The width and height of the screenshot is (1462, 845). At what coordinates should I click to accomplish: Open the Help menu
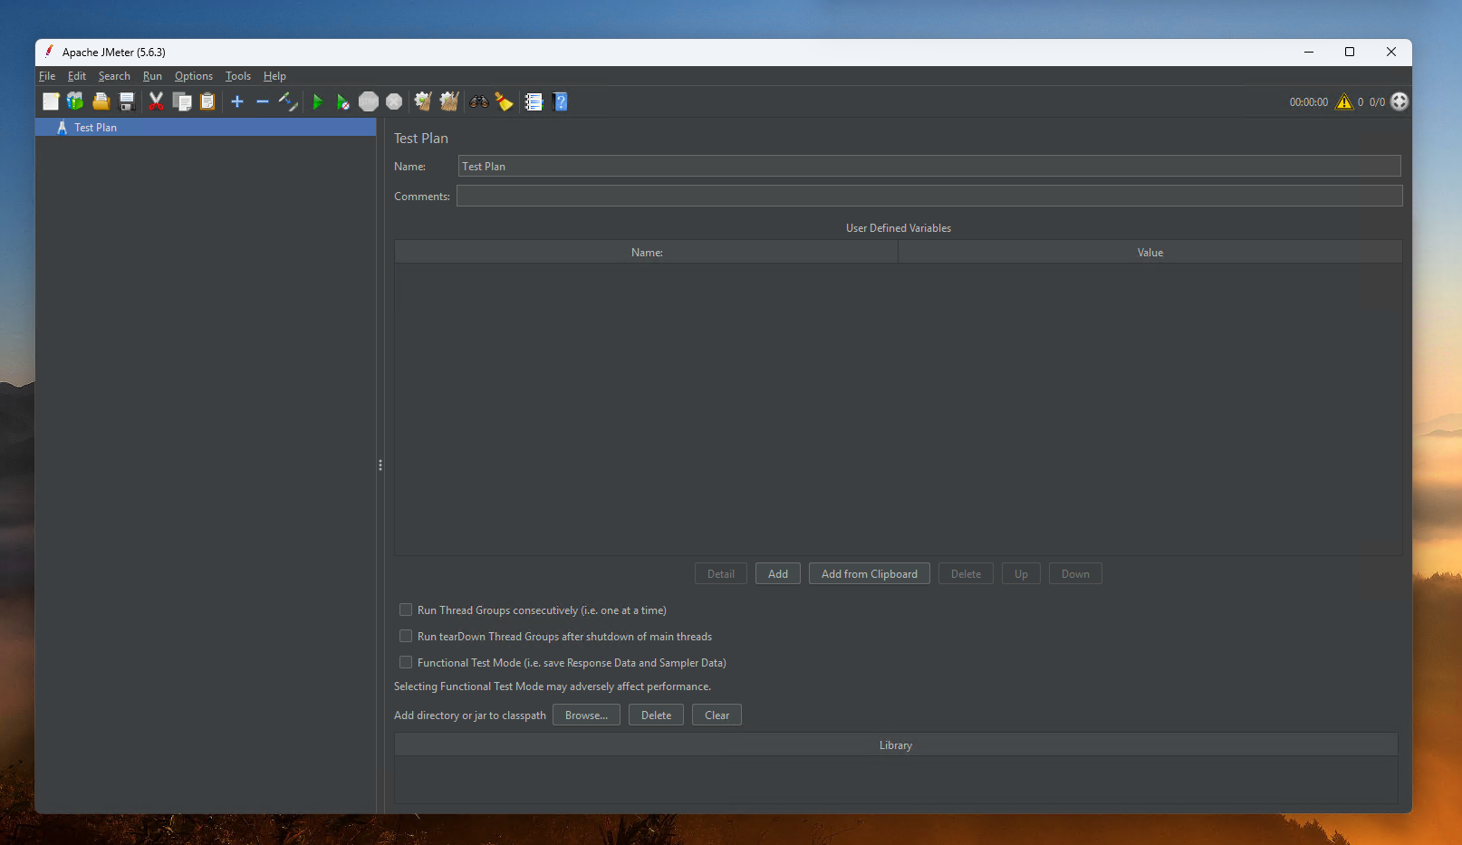(274, 76)
